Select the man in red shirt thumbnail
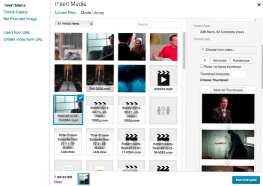 (x=164, y=47)
